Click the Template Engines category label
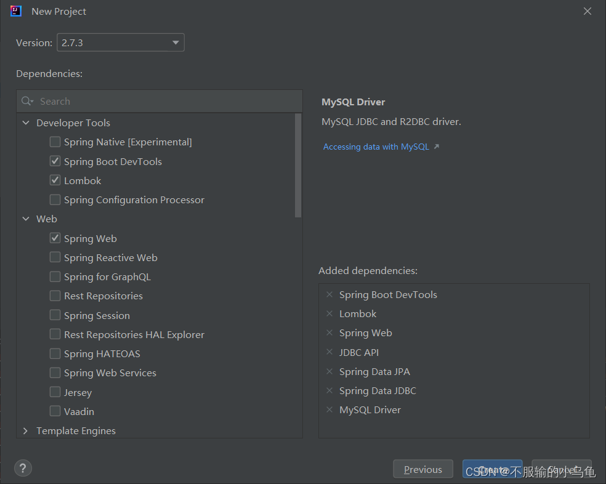 pos(76,430)
